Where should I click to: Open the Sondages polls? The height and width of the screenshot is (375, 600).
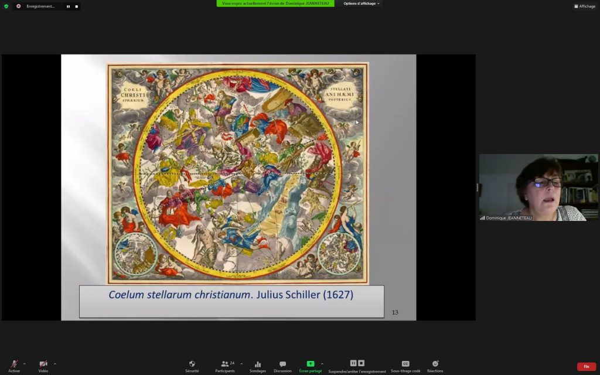pyautogui.click(x=258, y=366)
